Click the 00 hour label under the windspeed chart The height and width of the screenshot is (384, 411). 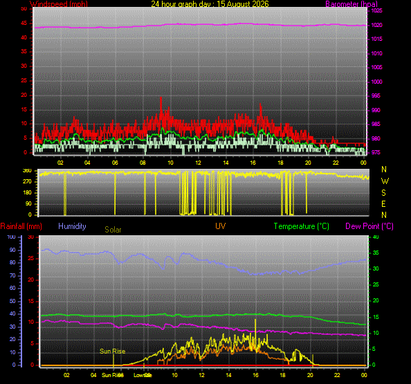[x=363, y=163]
